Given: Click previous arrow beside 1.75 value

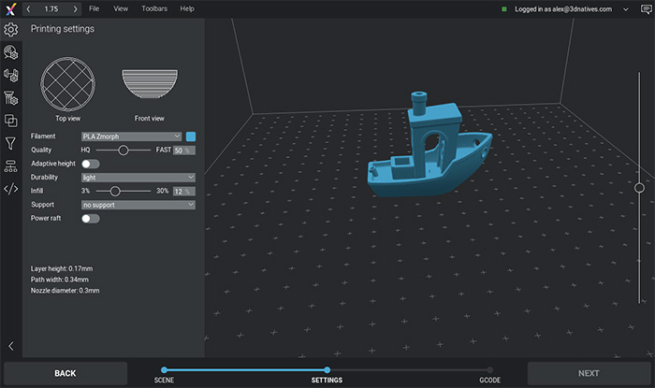Looking at the screenshot, I should 28,8.
